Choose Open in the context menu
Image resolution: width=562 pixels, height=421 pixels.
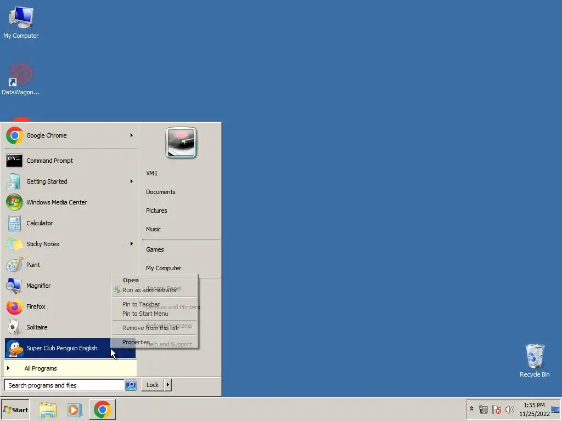click(154, 280)
